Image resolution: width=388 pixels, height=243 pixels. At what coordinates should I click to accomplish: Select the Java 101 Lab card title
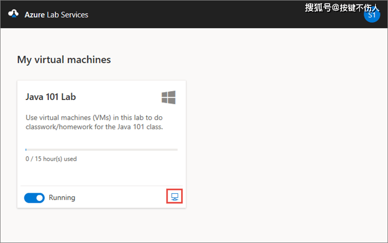point(51,97)
